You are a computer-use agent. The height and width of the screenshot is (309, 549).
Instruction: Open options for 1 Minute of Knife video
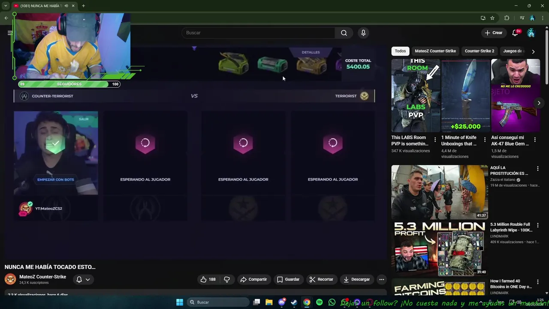click(x=485, y=139)
